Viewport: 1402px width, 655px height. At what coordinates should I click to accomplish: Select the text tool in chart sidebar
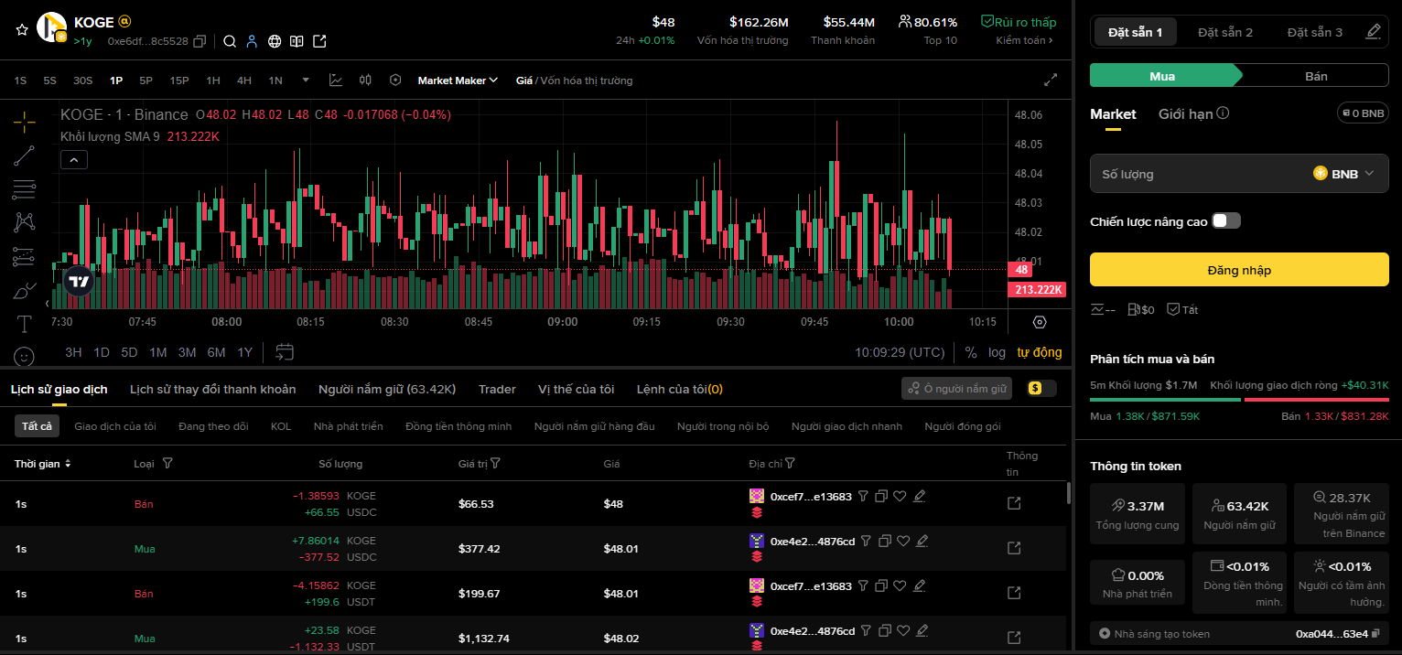click(25, 324)
